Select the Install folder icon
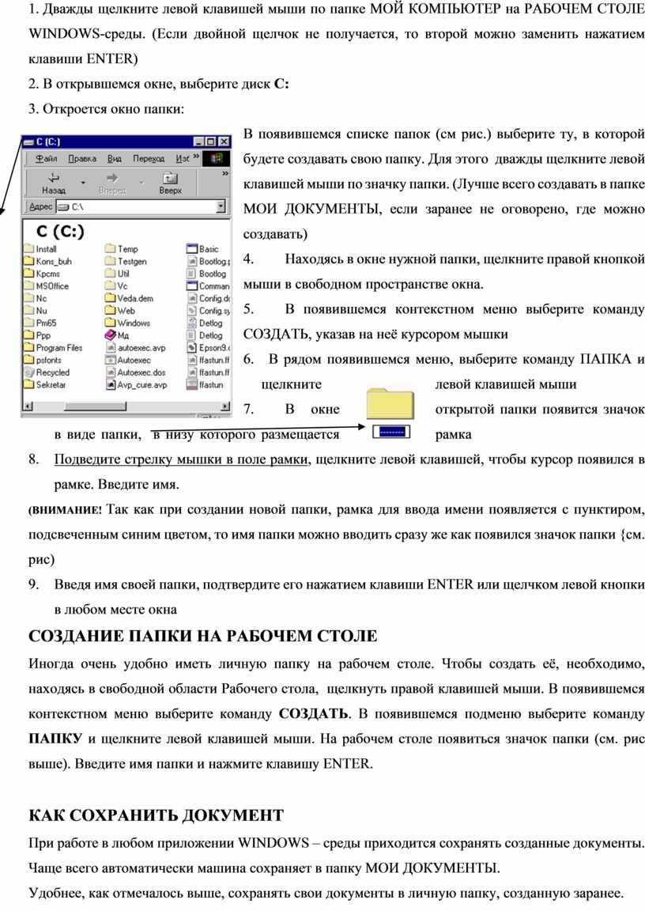645x911 pixels. pyautogui.click(x=29, y=248)
